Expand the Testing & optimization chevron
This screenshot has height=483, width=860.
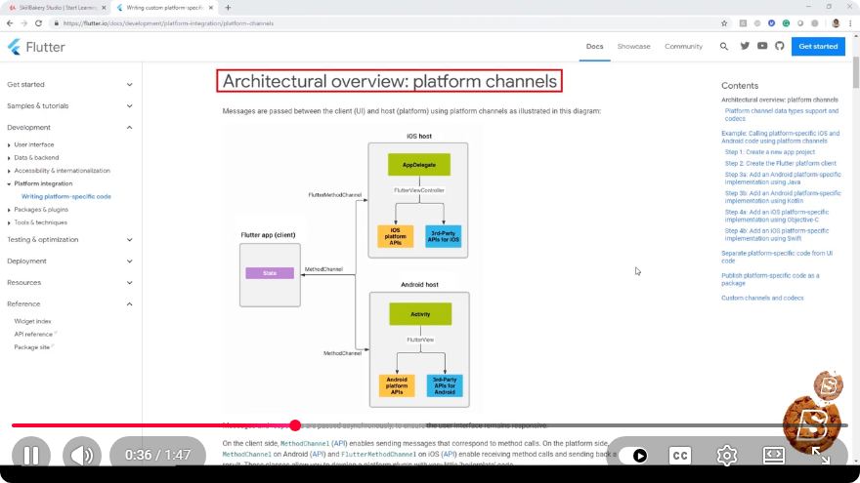pos(129,239)
